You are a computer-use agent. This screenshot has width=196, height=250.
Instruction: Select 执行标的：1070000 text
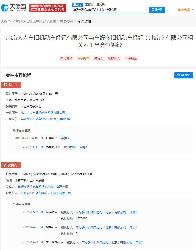click(x=74, y=218)
